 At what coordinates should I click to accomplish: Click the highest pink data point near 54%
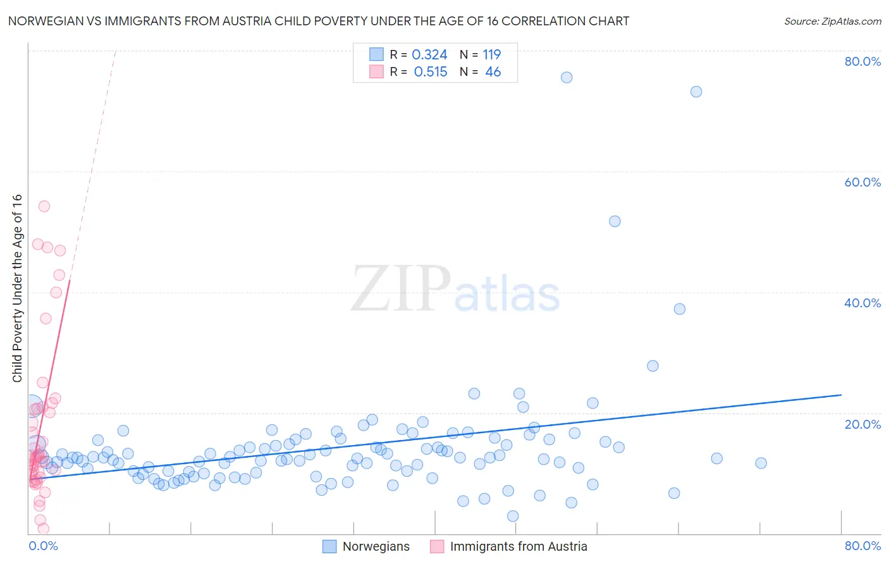click(x=44, y=206)
